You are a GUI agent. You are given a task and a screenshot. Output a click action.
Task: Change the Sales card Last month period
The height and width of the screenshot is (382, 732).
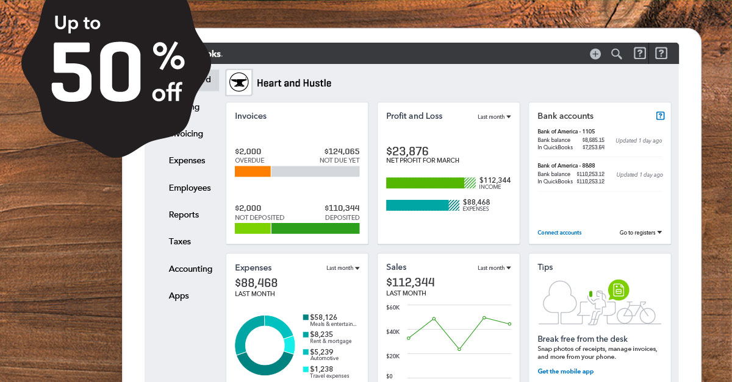(x=494, y=268)
